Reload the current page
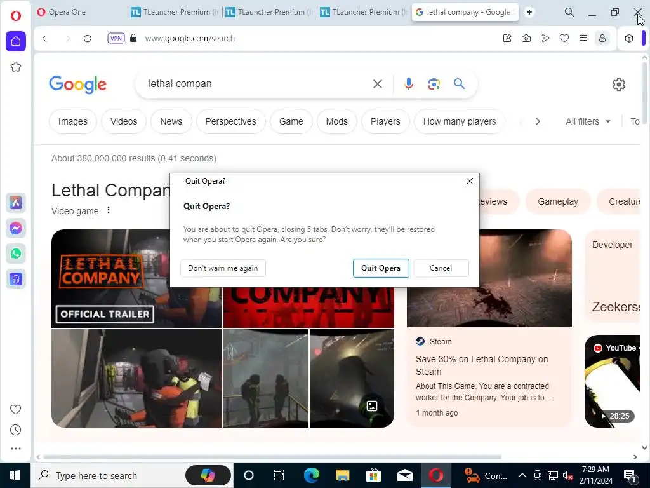650x488 pixels. tap(88, 39)
